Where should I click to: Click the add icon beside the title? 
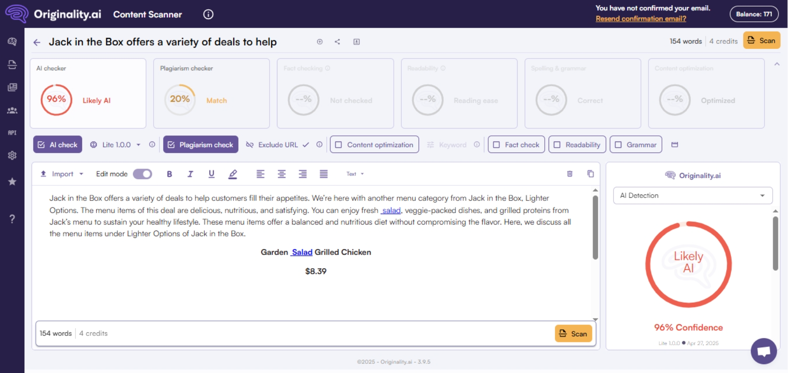click(320, 42)
